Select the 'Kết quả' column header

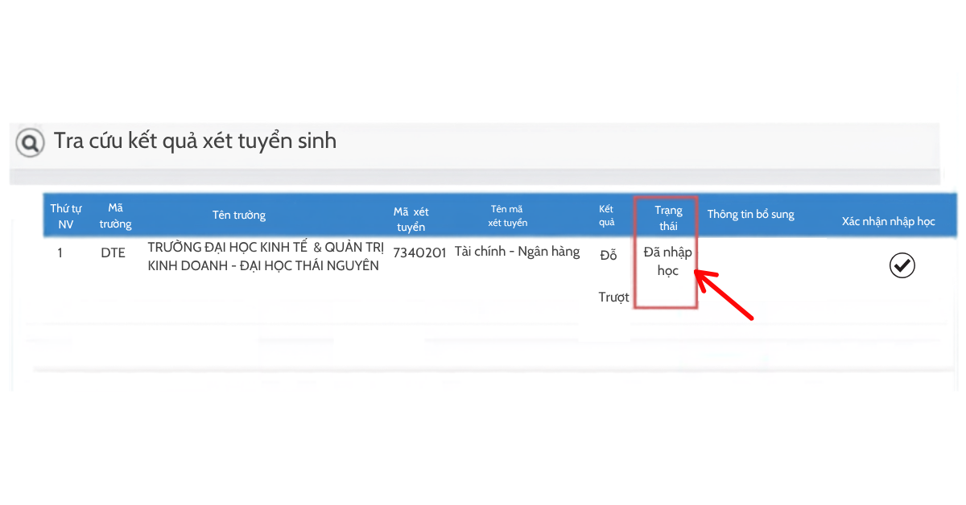tap(607, 216)
